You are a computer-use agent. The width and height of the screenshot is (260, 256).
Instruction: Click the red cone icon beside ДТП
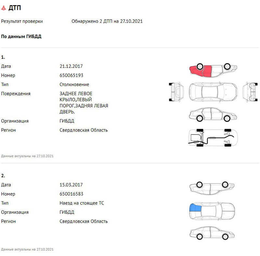4,8
